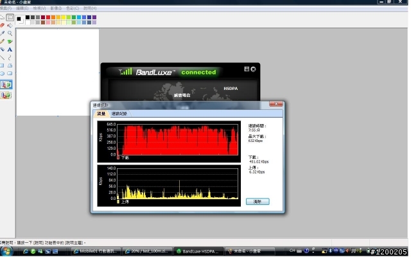
Task: Choose the Curve tool in Paint
Action: click(x=10, y=57)
